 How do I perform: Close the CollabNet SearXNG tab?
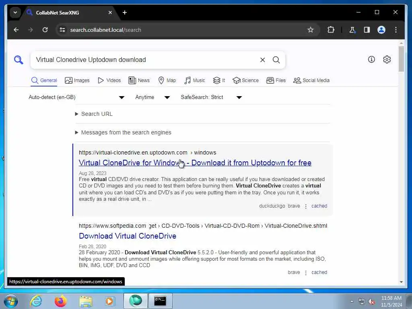[110, 12]
